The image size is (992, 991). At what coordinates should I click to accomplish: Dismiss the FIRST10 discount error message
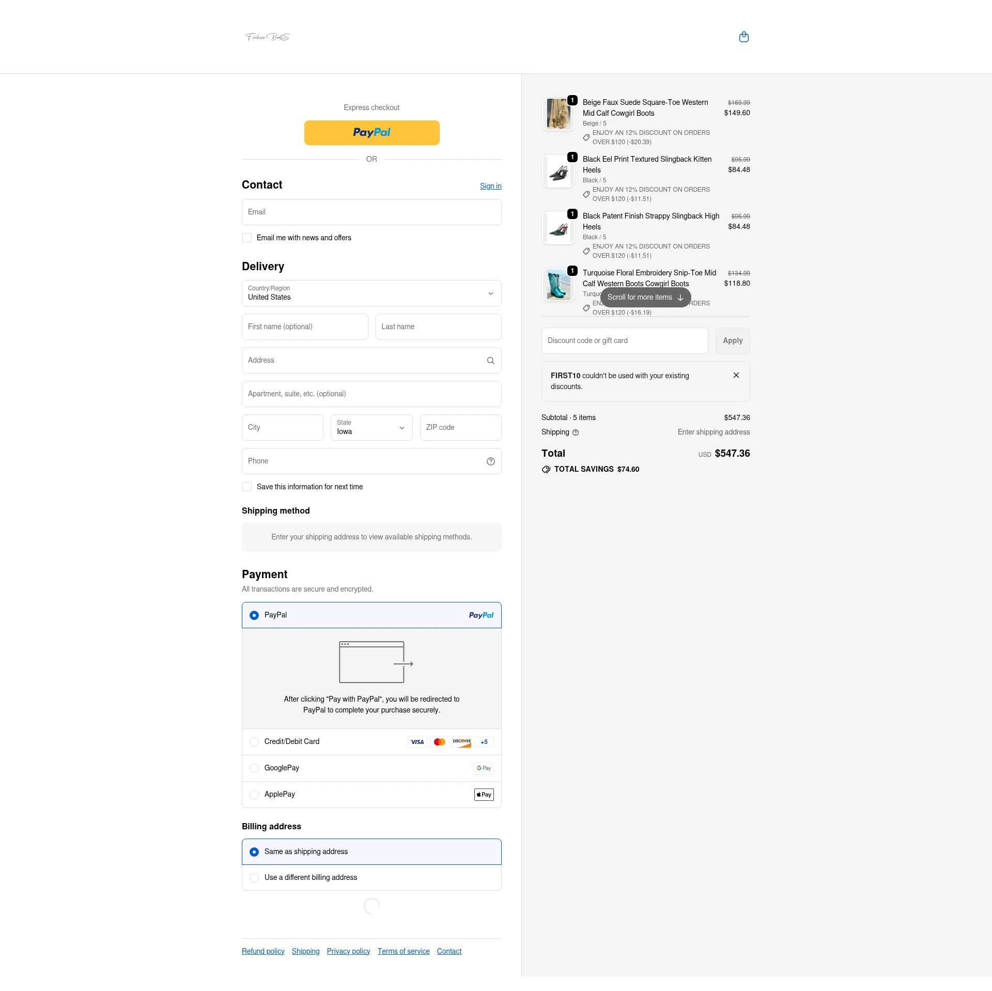point(736,375)
